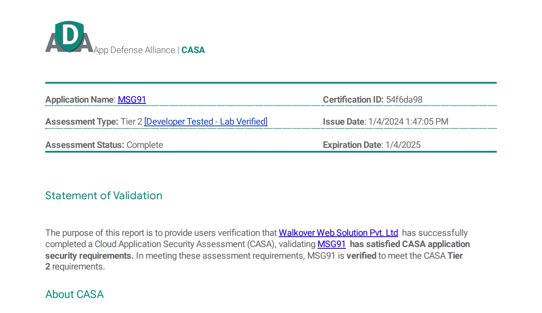
Task: Click the Assessment Type label
Action: point(81,122)
